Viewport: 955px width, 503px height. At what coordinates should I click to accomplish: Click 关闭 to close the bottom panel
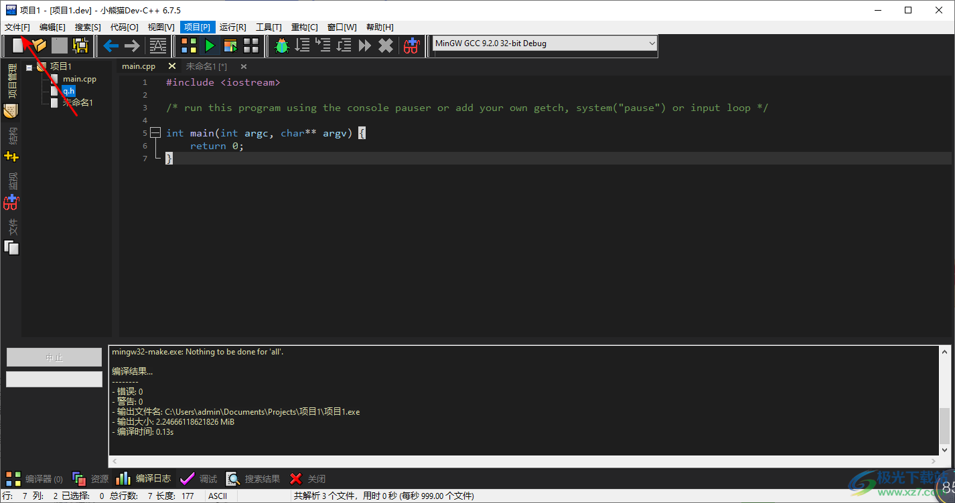point(307,479)
